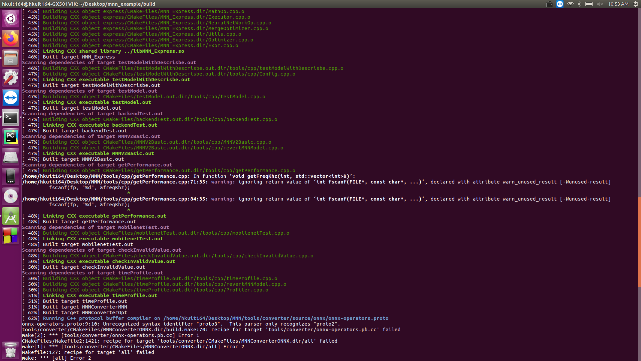Viewport: 641px width, 361px height.
Task: Open Android Studio from the launcher
Action: (x=11, y=216)
